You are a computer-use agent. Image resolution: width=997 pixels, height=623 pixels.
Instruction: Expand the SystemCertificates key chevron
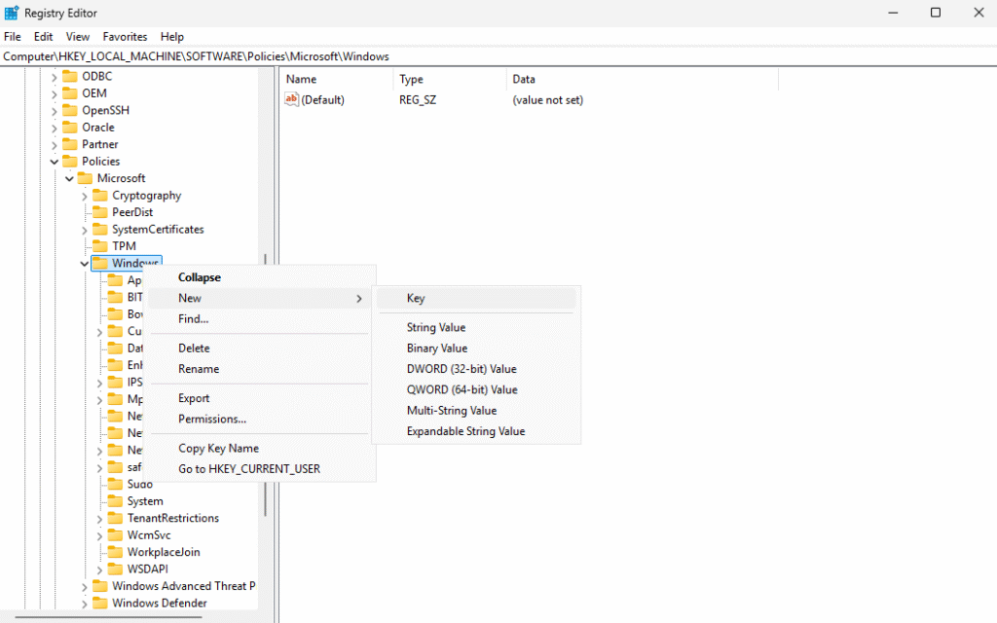point(85,230)
